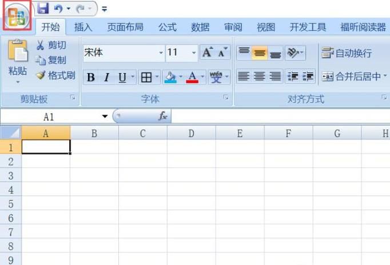Save the workbook via floppy icon
This screenshot has height=265, width=390.
click(43, 9)
